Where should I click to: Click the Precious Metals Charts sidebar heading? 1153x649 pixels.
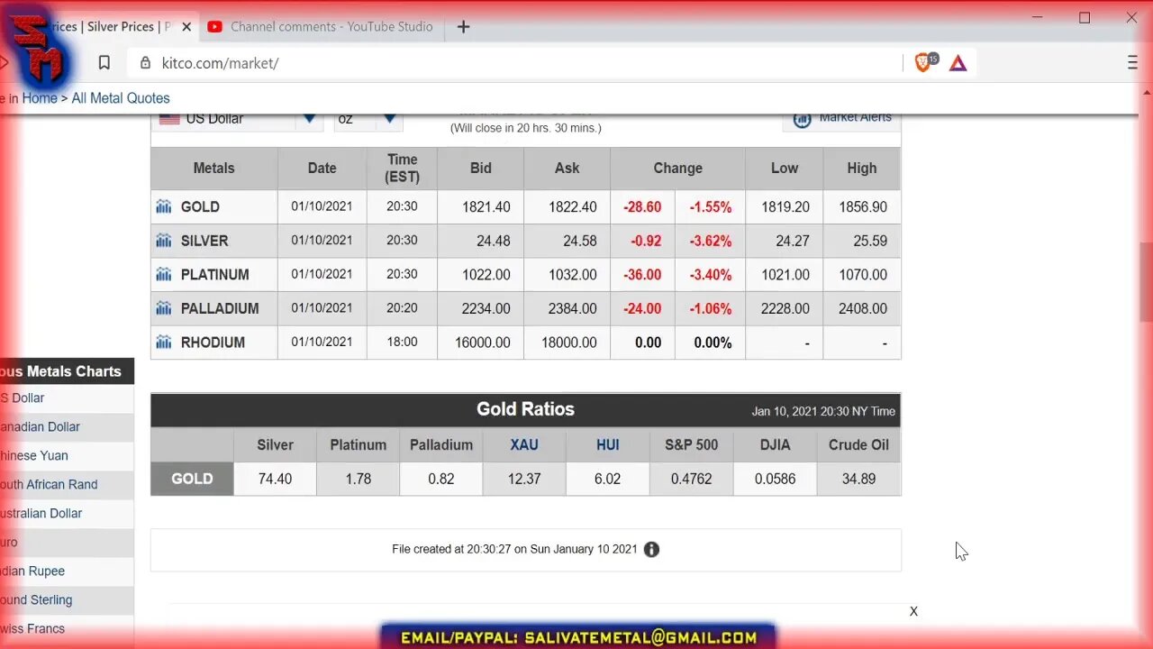tap(60, 371)
